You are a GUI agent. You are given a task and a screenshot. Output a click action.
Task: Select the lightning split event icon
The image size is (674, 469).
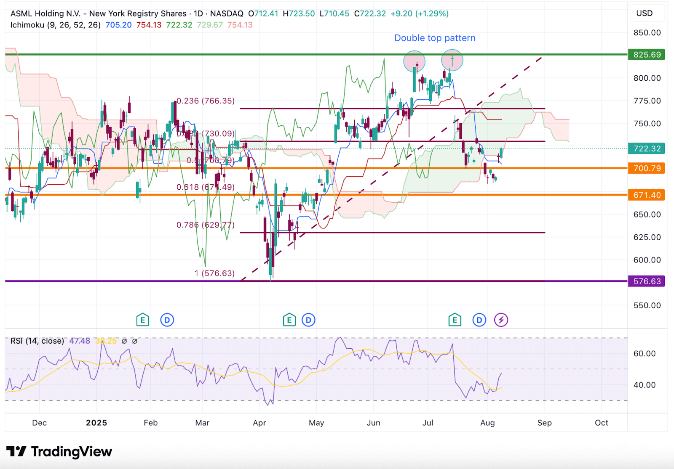click(501, 320)
